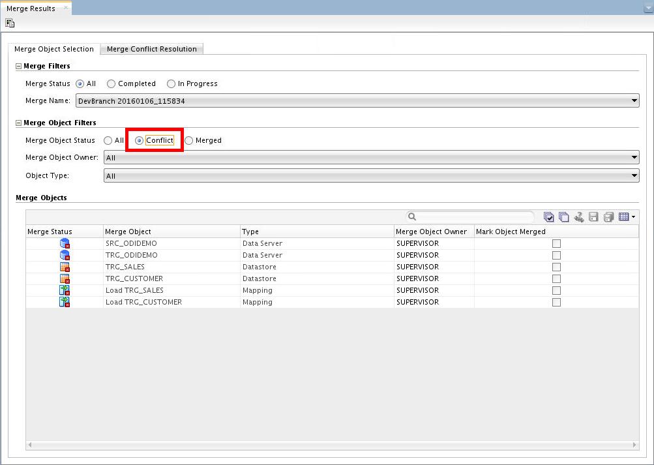Click the Save All stacked floppy disks icon
Image resolution: width=654 pixels, height=465 pixels.
(608, 217)
